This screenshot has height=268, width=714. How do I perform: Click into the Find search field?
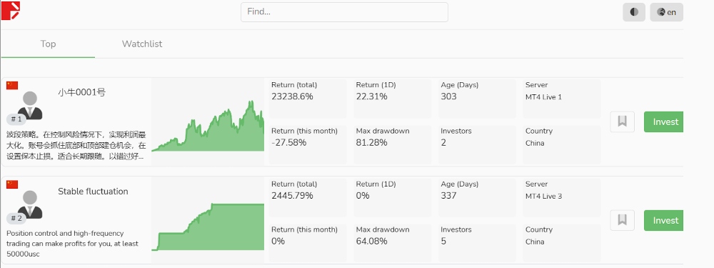(x=344, y=12)
